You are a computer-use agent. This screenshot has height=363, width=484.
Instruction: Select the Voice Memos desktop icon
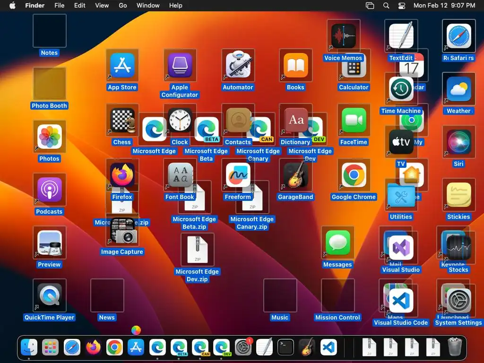pyautogui.click(x=343, y=36)
